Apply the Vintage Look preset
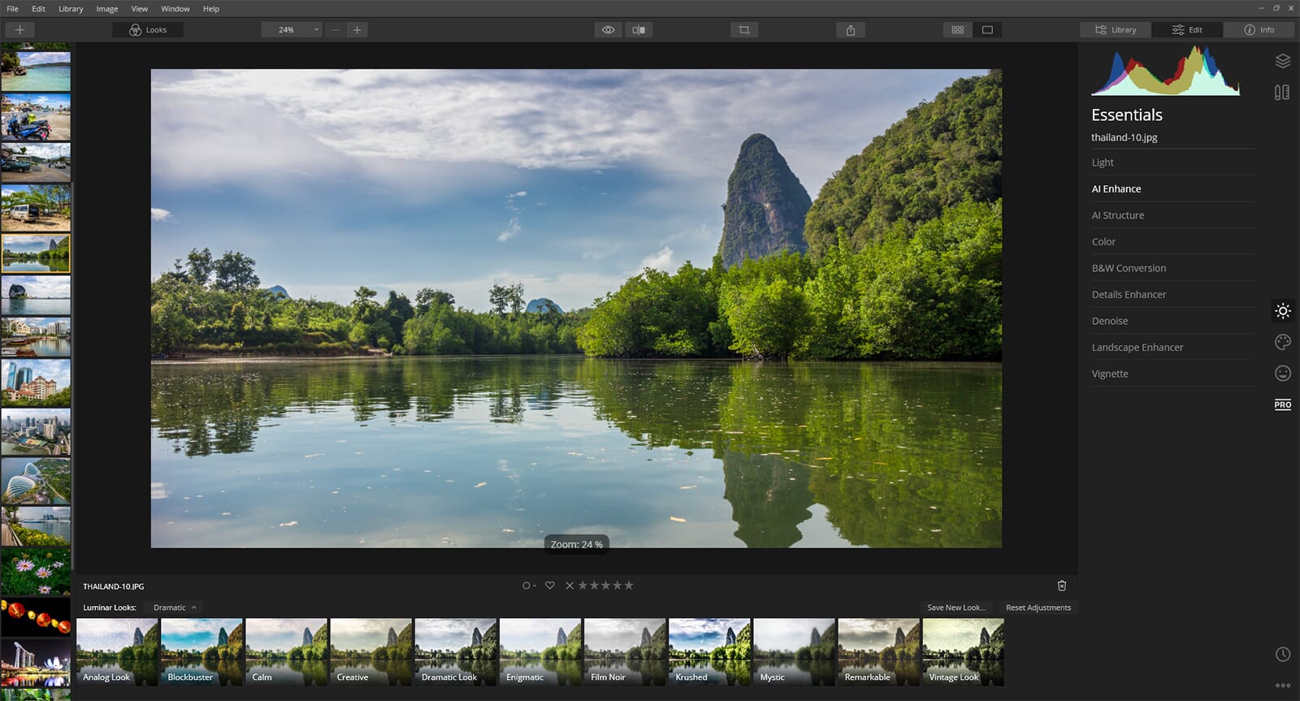The height and width of the screenshot is (701, 1300). pyautogui.click(x=964, y=652)
